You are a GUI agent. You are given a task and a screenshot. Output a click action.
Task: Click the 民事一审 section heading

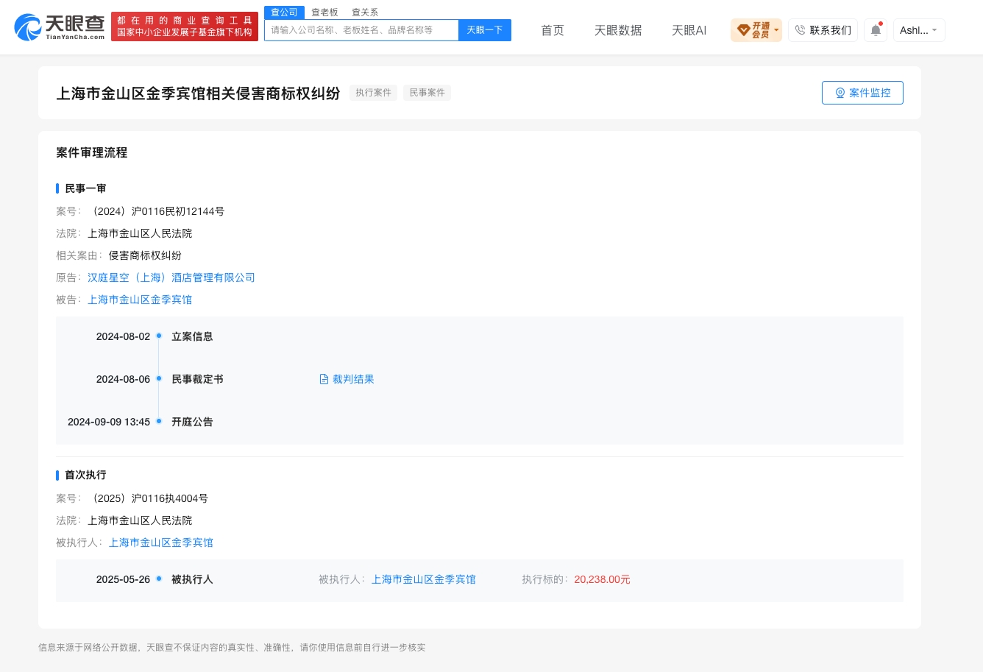[x=85, y=188]
